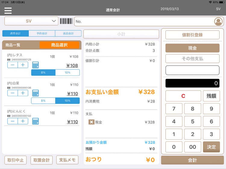Switch to 通常会計 tab
Viewport: 226px width, 169px height.
(x=15, y=33)
